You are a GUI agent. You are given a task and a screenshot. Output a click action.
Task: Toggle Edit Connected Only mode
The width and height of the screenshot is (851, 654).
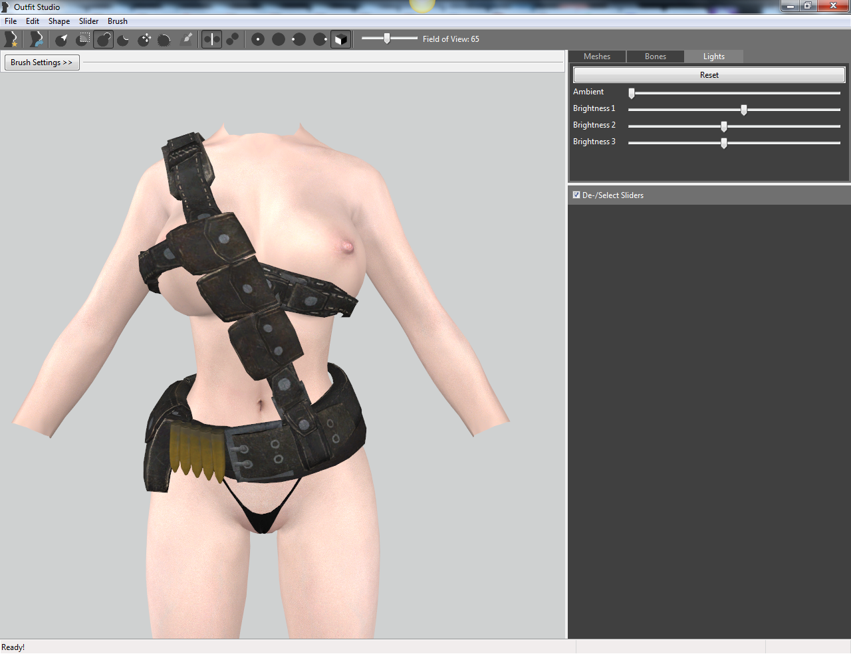pyautogui.click(x=232, y=39)
